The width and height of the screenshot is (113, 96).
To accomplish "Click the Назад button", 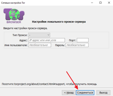I will pyautogui.click(x=69, y=93).
